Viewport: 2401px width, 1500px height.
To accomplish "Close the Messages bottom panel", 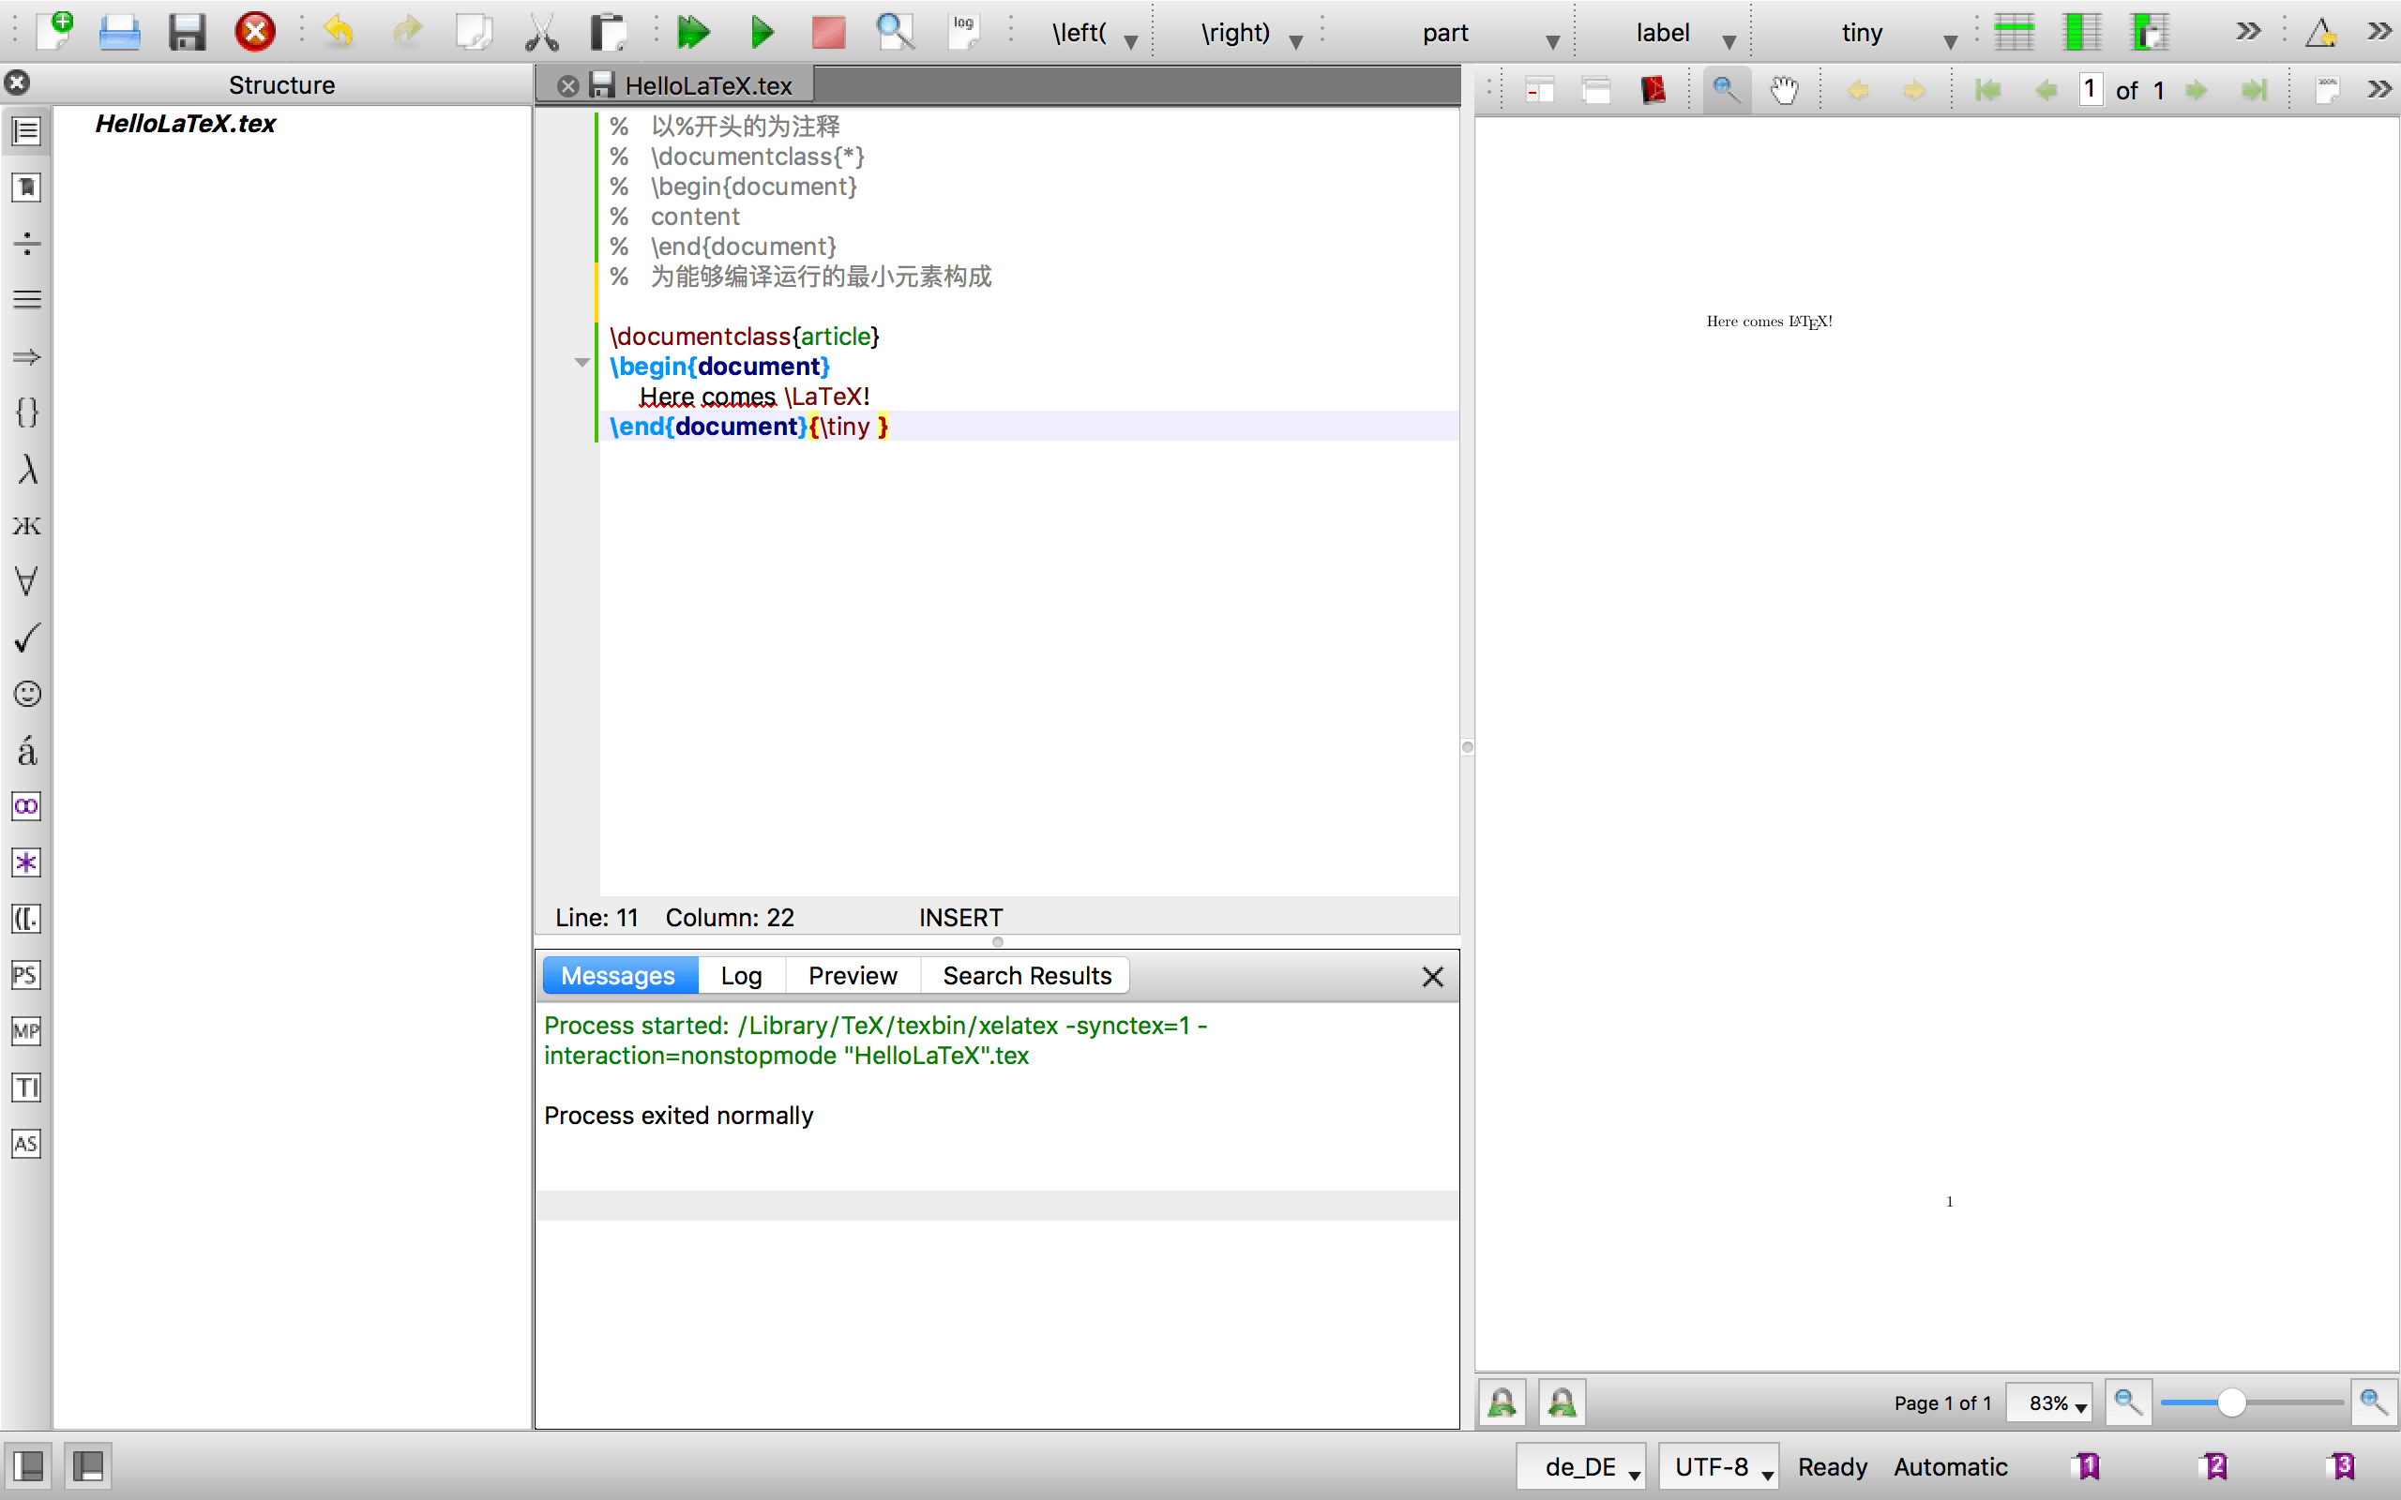I will [x=1433, y=976].
